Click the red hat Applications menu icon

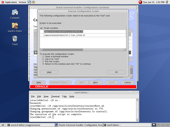click(3, 2)
